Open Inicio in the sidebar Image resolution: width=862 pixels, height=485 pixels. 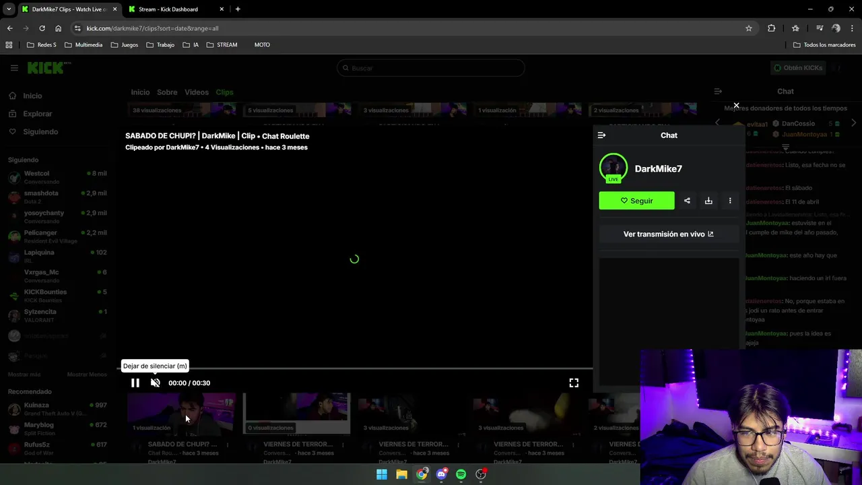32,96
